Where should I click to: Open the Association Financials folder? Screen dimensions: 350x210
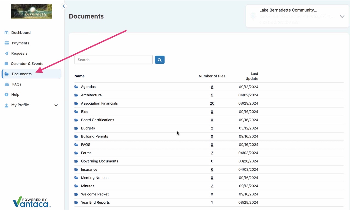[x=99, y=103]
